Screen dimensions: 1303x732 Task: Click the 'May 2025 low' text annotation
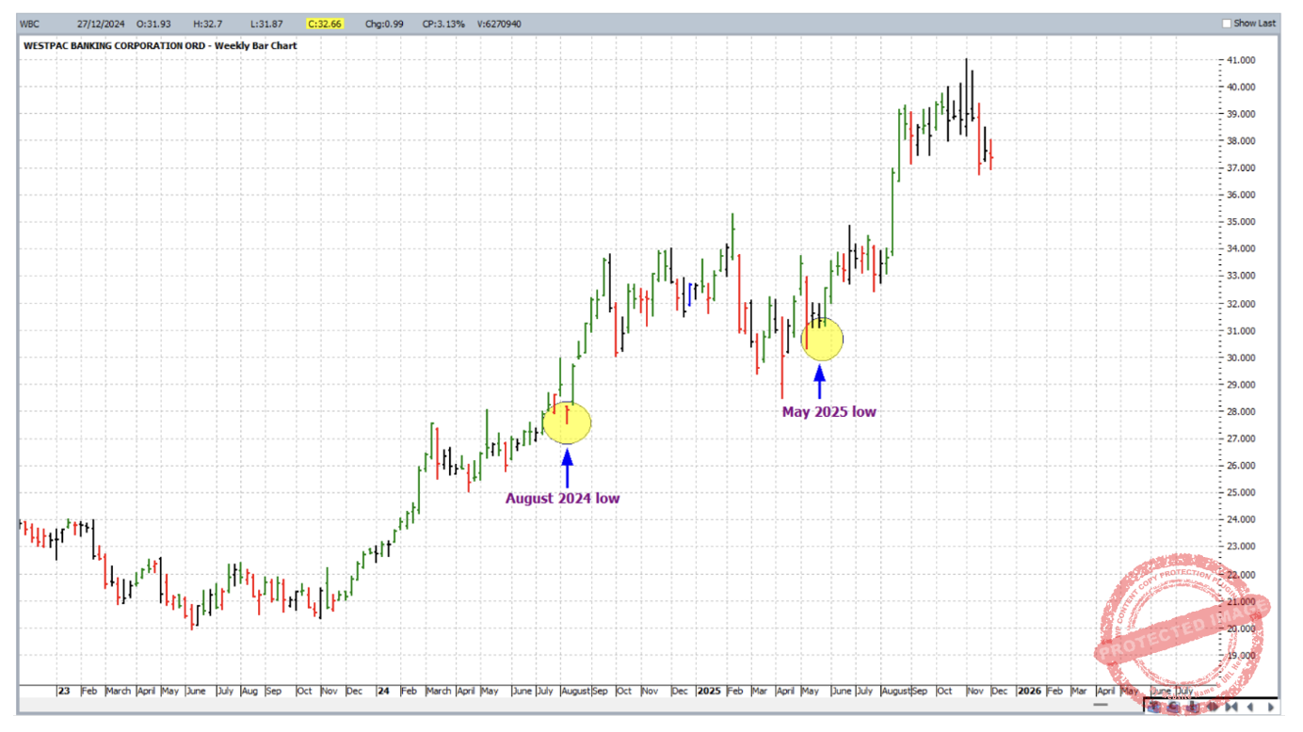tap(828, 411)
